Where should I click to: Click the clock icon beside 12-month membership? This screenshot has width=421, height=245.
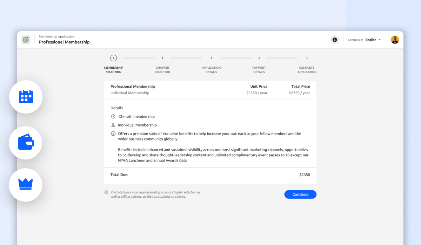pyautogui.click(x=113, y=116)
